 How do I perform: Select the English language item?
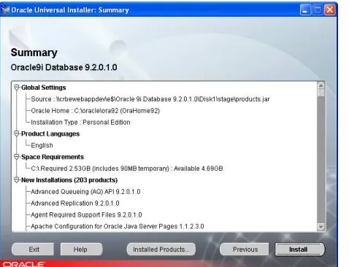point(42,145)
